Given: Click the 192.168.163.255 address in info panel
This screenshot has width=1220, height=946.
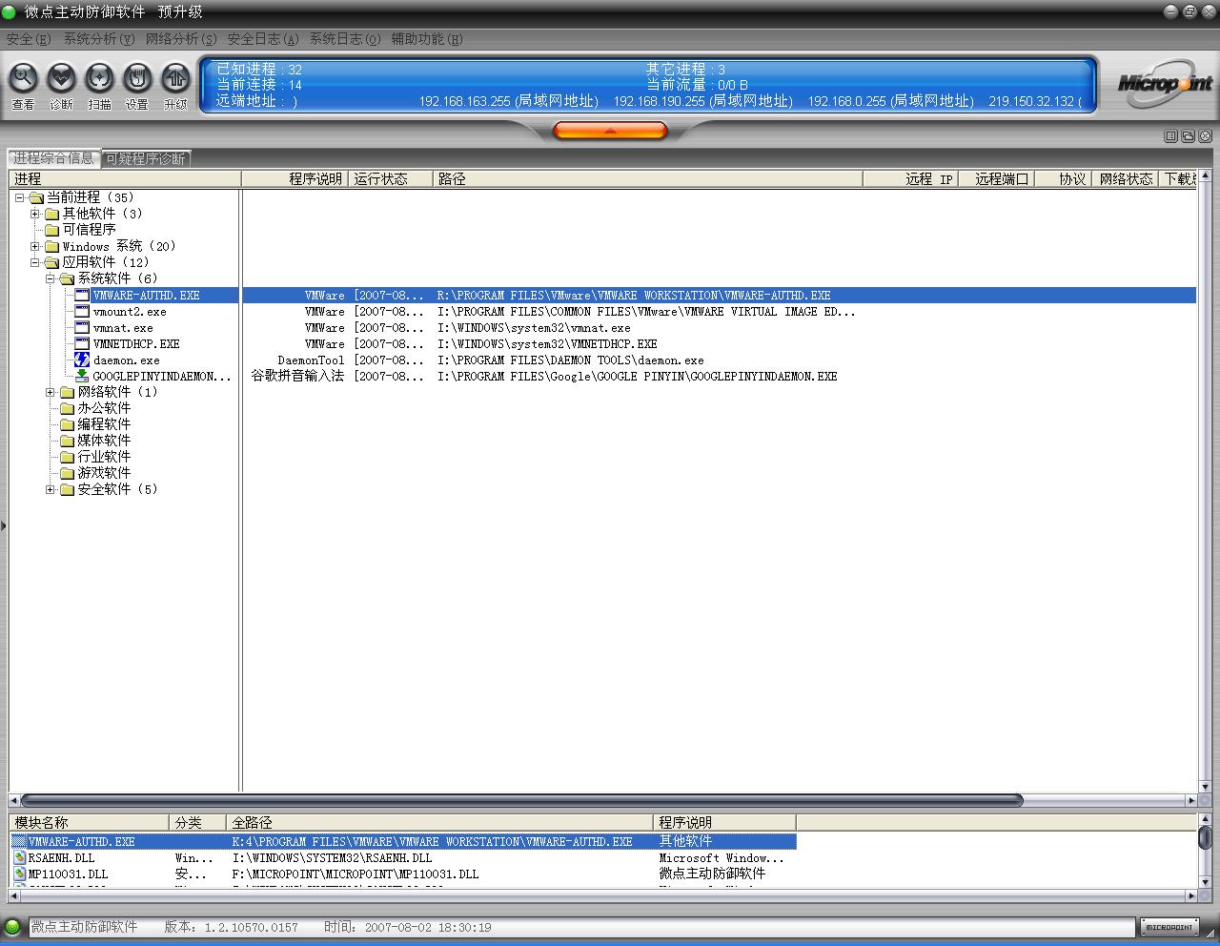Looking at the screenshot, I should click(509, 101).
